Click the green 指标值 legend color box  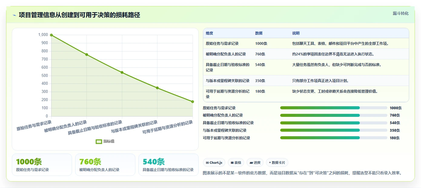tap(99, 141)
